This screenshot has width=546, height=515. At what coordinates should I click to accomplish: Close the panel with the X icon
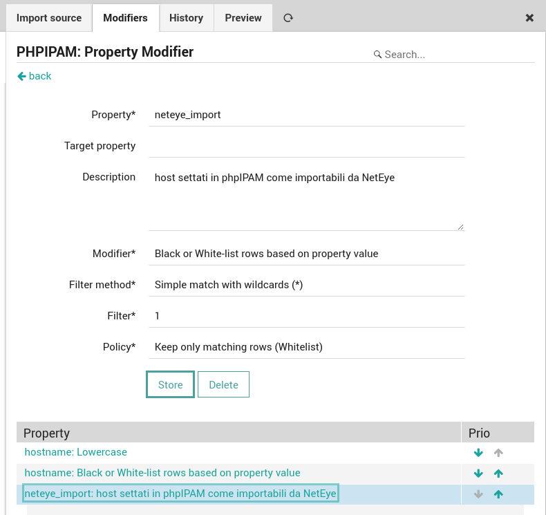tap(529, 18)
